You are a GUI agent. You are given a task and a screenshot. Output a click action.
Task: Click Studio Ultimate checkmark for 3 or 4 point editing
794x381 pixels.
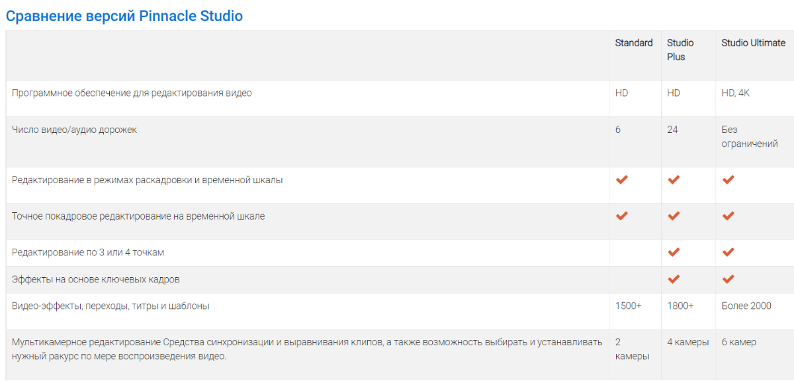(728, 252)
